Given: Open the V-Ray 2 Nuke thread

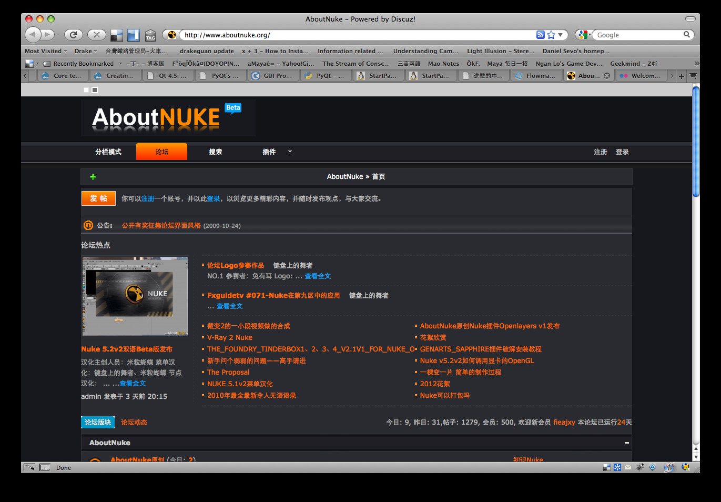Looking at the screenshot, I should coord(230,337).
